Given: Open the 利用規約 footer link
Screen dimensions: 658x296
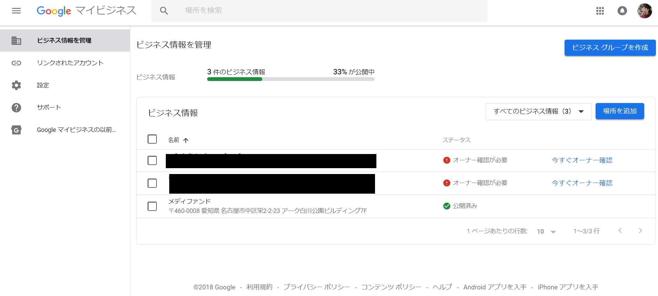Looking at the screenshot, I should [259, 287].
